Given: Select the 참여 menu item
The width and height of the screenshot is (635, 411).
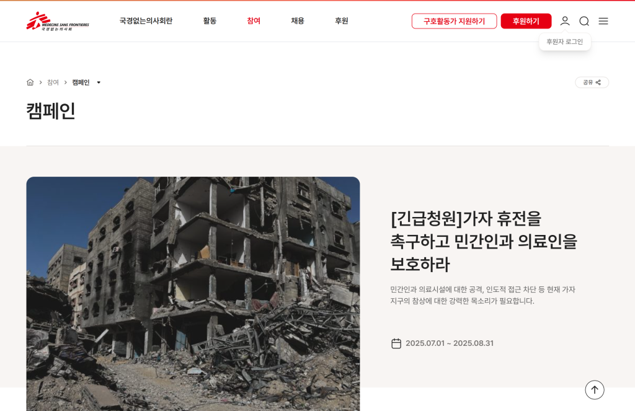Looking at the screenshot, I should [254, 20].
